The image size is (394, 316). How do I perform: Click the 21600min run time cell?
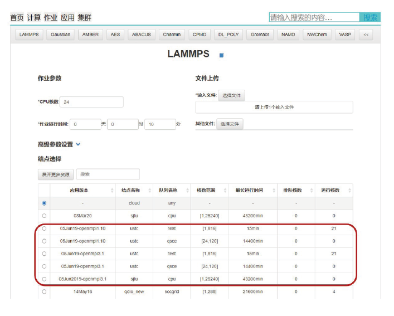pos(253,291)
